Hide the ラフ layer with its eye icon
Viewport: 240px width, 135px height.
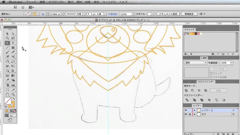tap(186, 114)
